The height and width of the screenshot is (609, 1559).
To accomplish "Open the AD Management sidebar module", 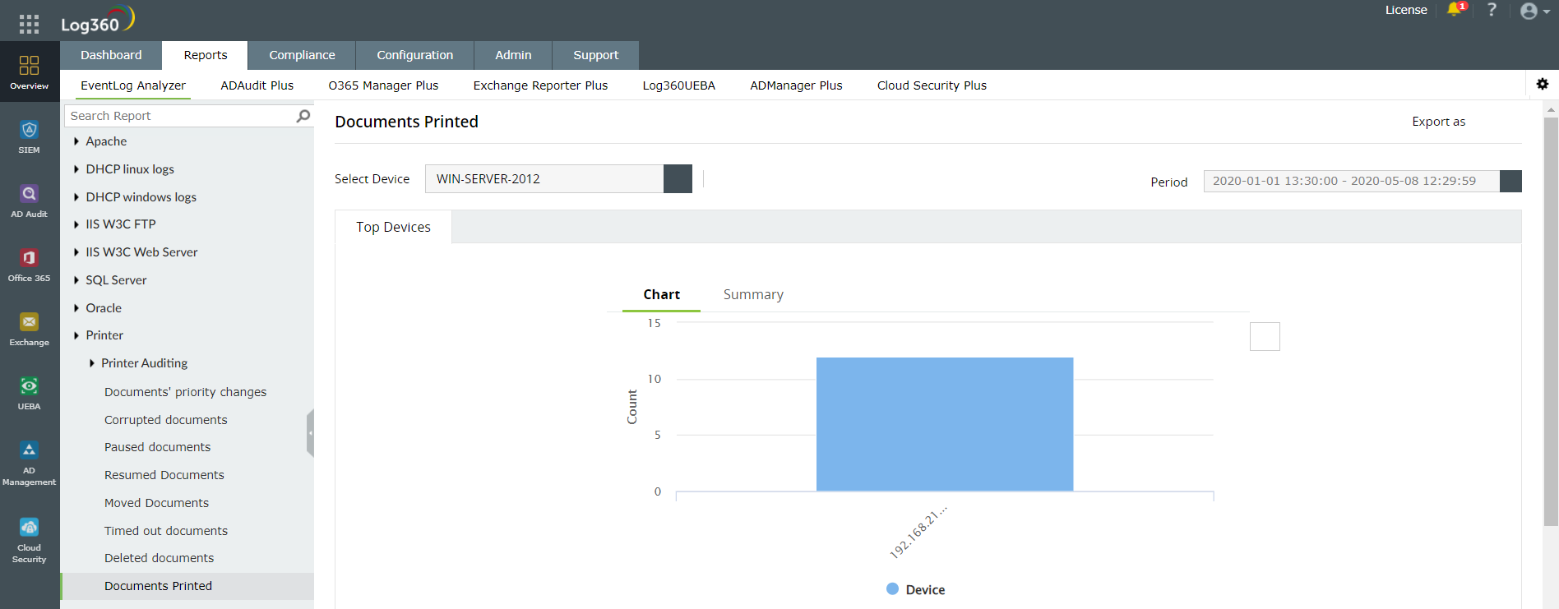I will [x=30, y=464].
